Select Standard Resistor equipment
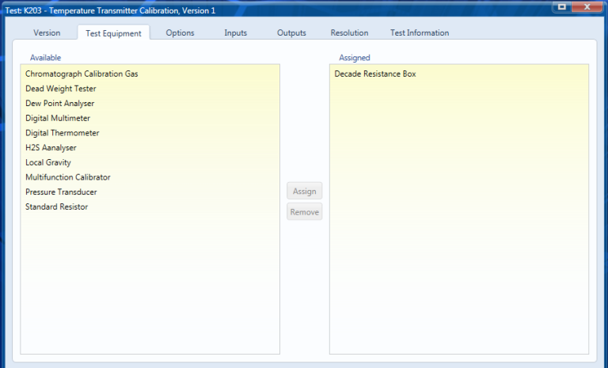 tap(57, 207)
